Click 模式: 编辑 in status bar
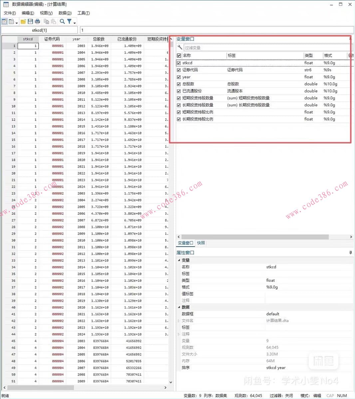355x399 pixels. [311, 396]
